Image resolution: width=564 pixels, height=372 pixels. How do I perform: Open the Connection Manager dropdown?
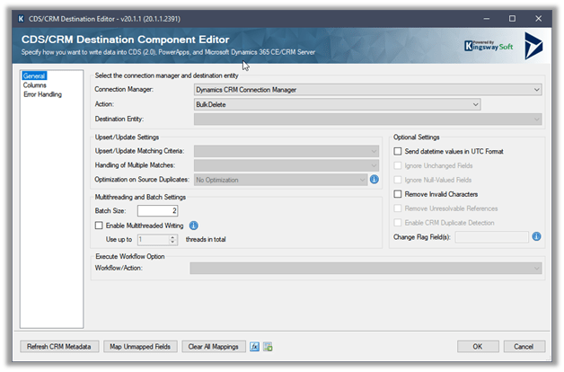(x=367, y=90)
